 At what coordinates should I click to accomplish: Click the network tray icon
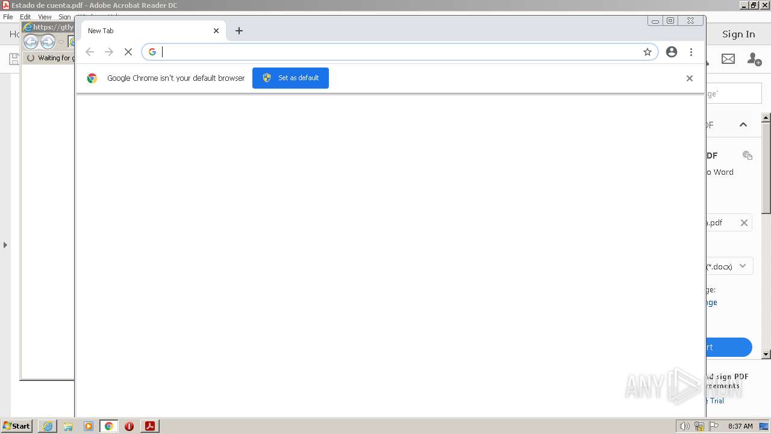pyautogui.click(x=699, y=426)
